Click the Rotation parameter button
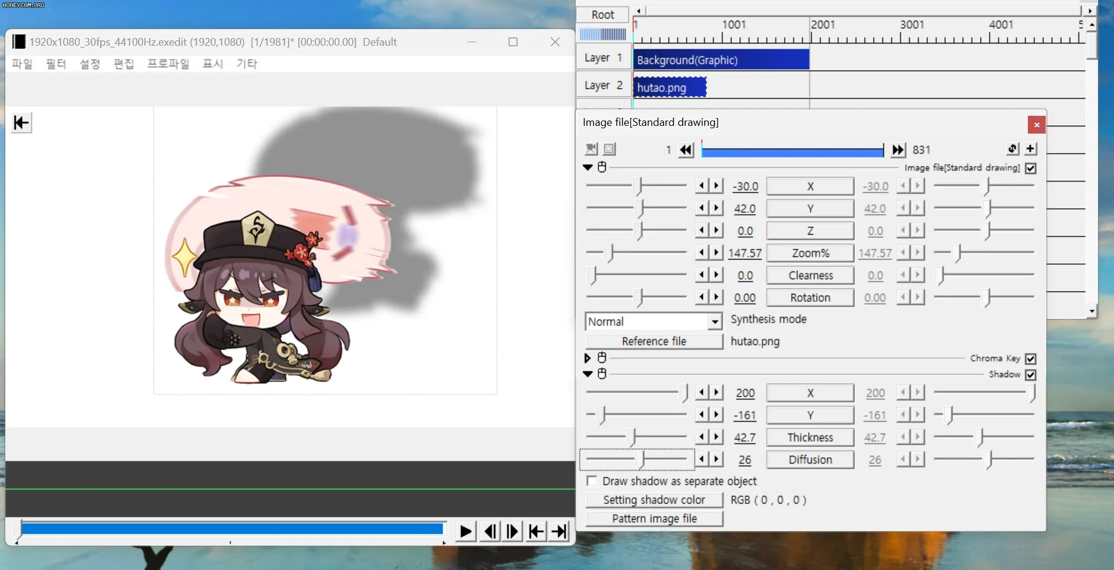Screen dimensions: 1114x570 pos(810,297)
